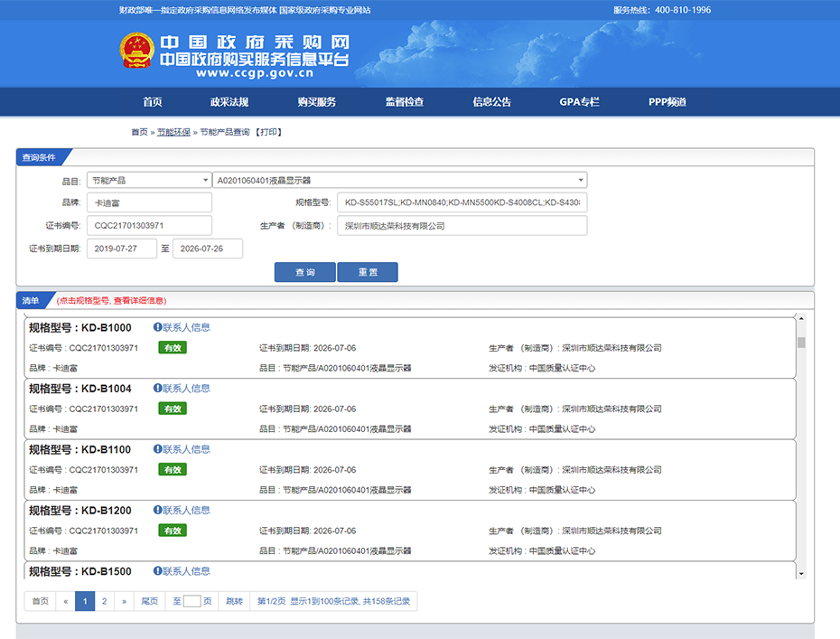Click info icon beside KD-B1100 contact link
The width and height of the screenshot is (840, 639).
157,449
